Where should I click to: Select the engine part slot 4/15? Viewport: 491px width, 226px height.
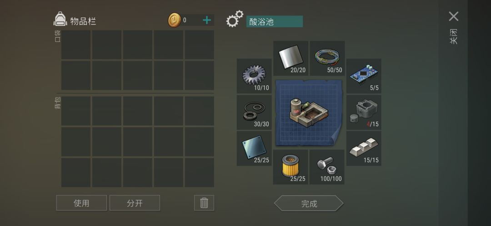click(364, 112)
